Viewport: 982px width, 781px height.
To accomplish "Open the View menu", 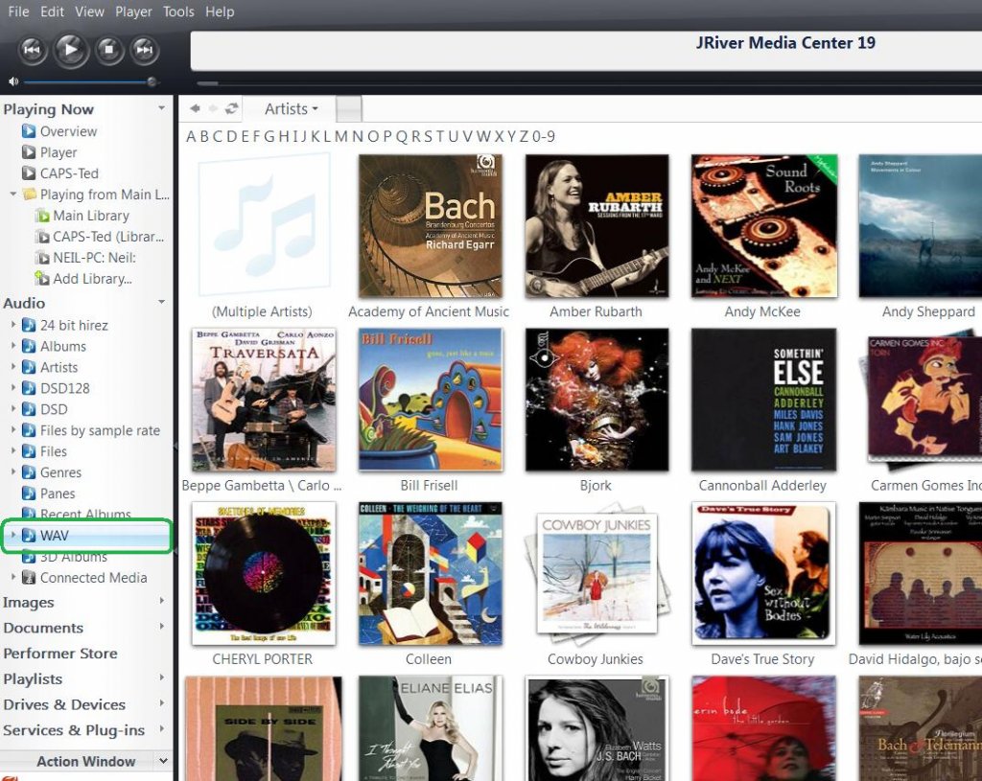I will click(x=89, y=11).
